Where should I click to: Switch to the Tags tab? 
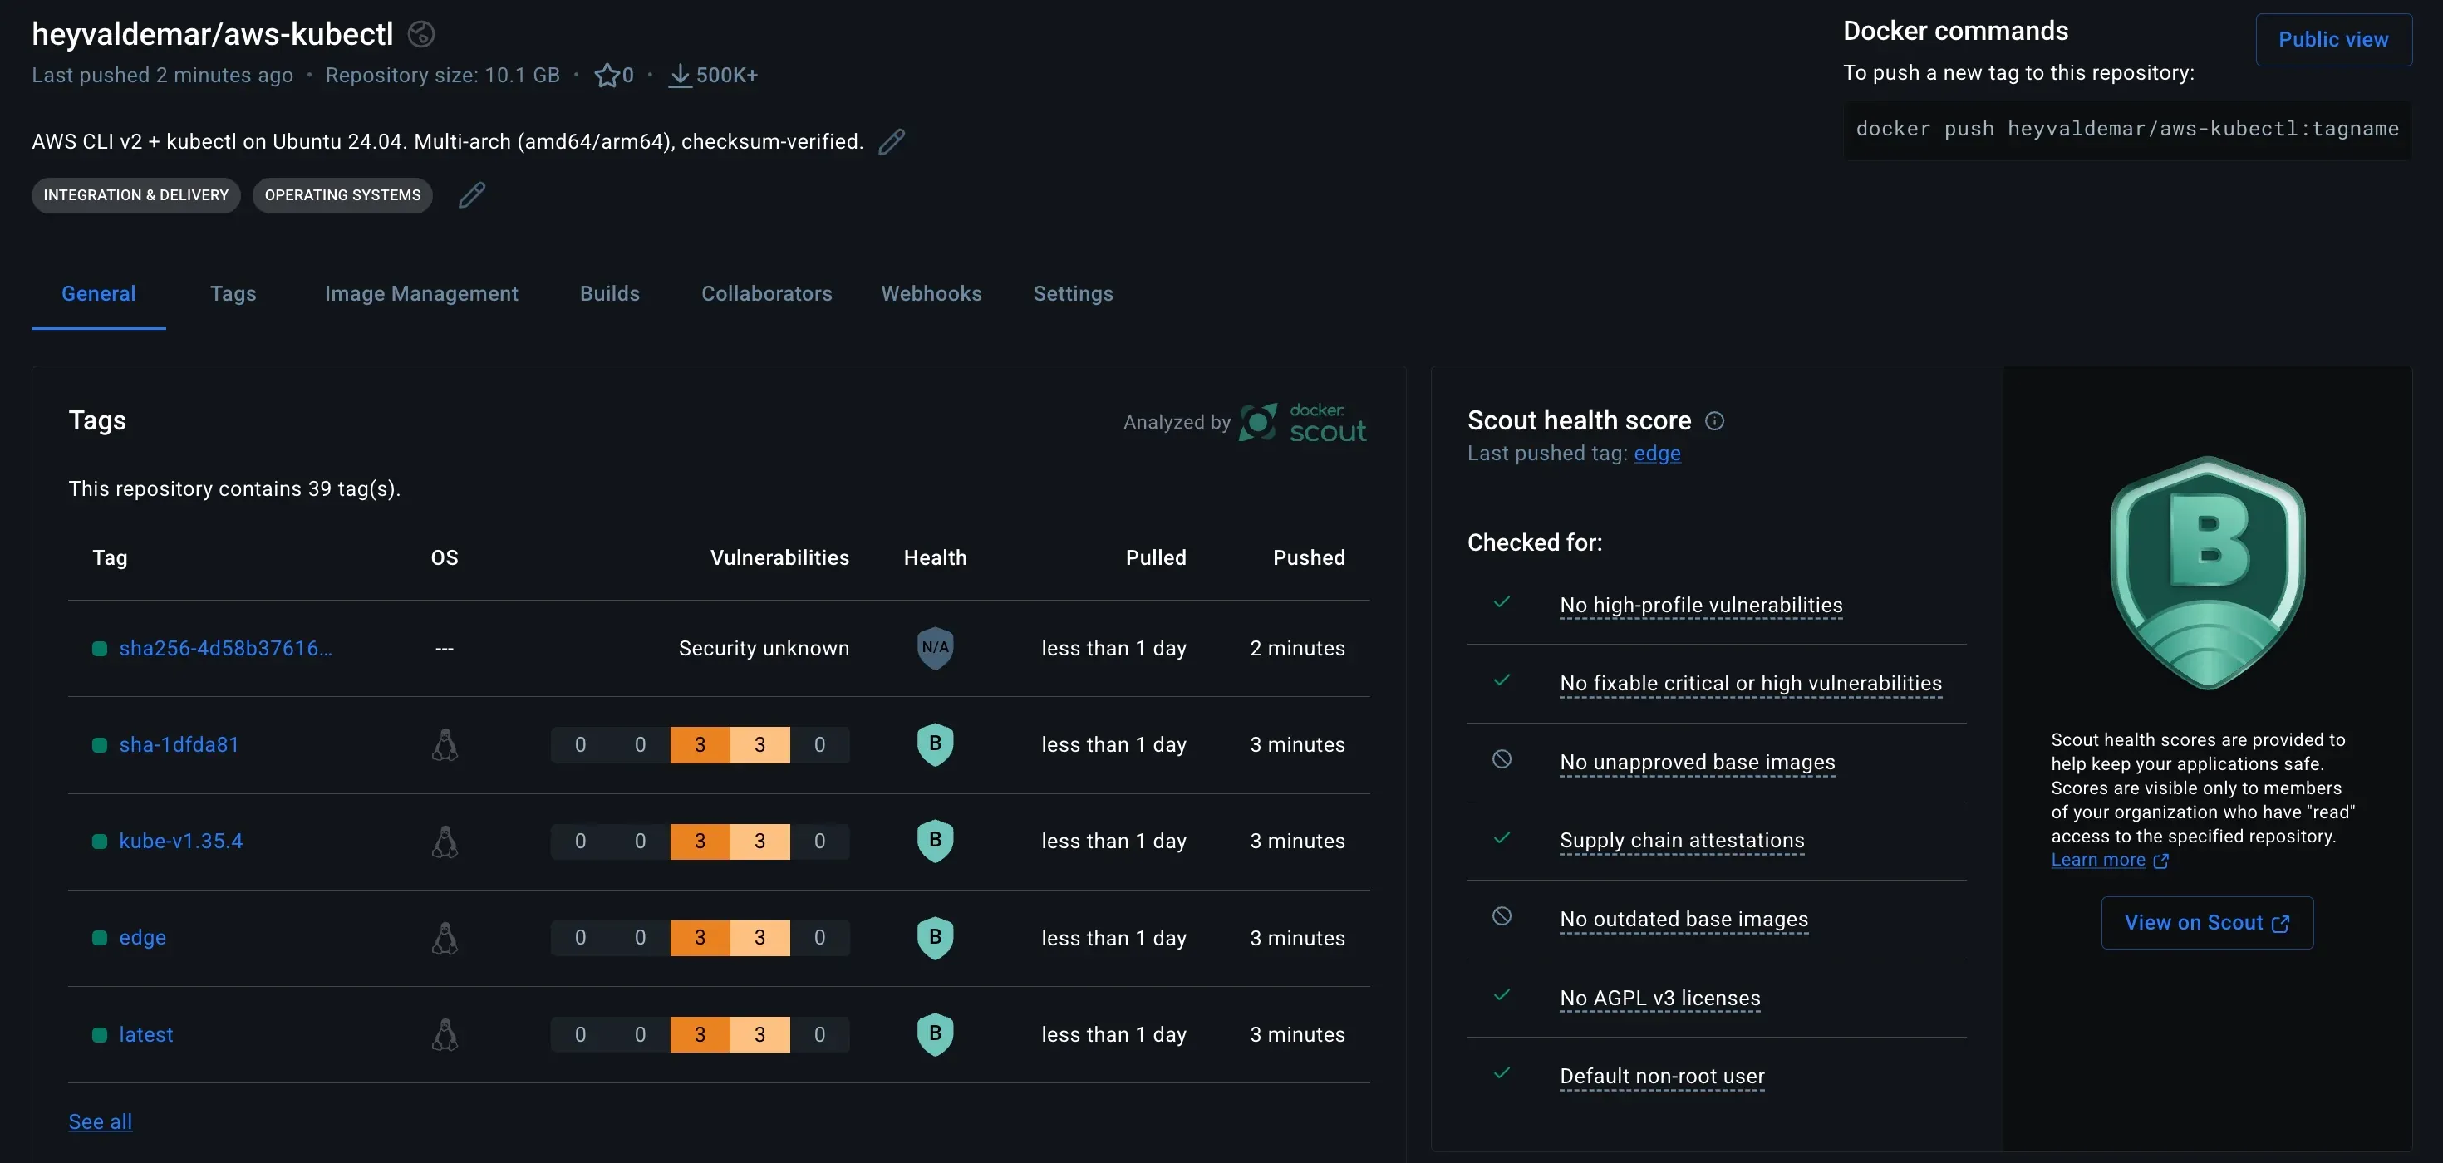click(x=233, y=294)
